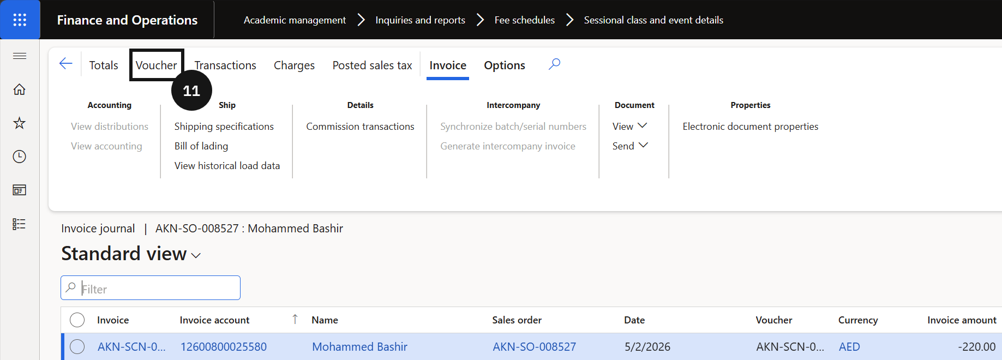Click Generate intercompany invoice
This screenshot has height=360, width=1002.
click(508, 146)
